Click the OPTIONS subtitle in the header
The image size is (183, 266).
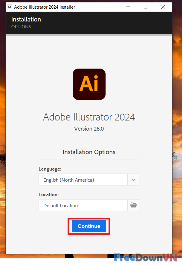click(21, 27)
